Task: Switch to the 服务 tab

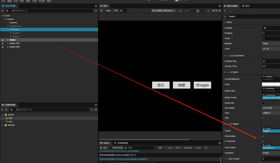Action: coord(246,6)
